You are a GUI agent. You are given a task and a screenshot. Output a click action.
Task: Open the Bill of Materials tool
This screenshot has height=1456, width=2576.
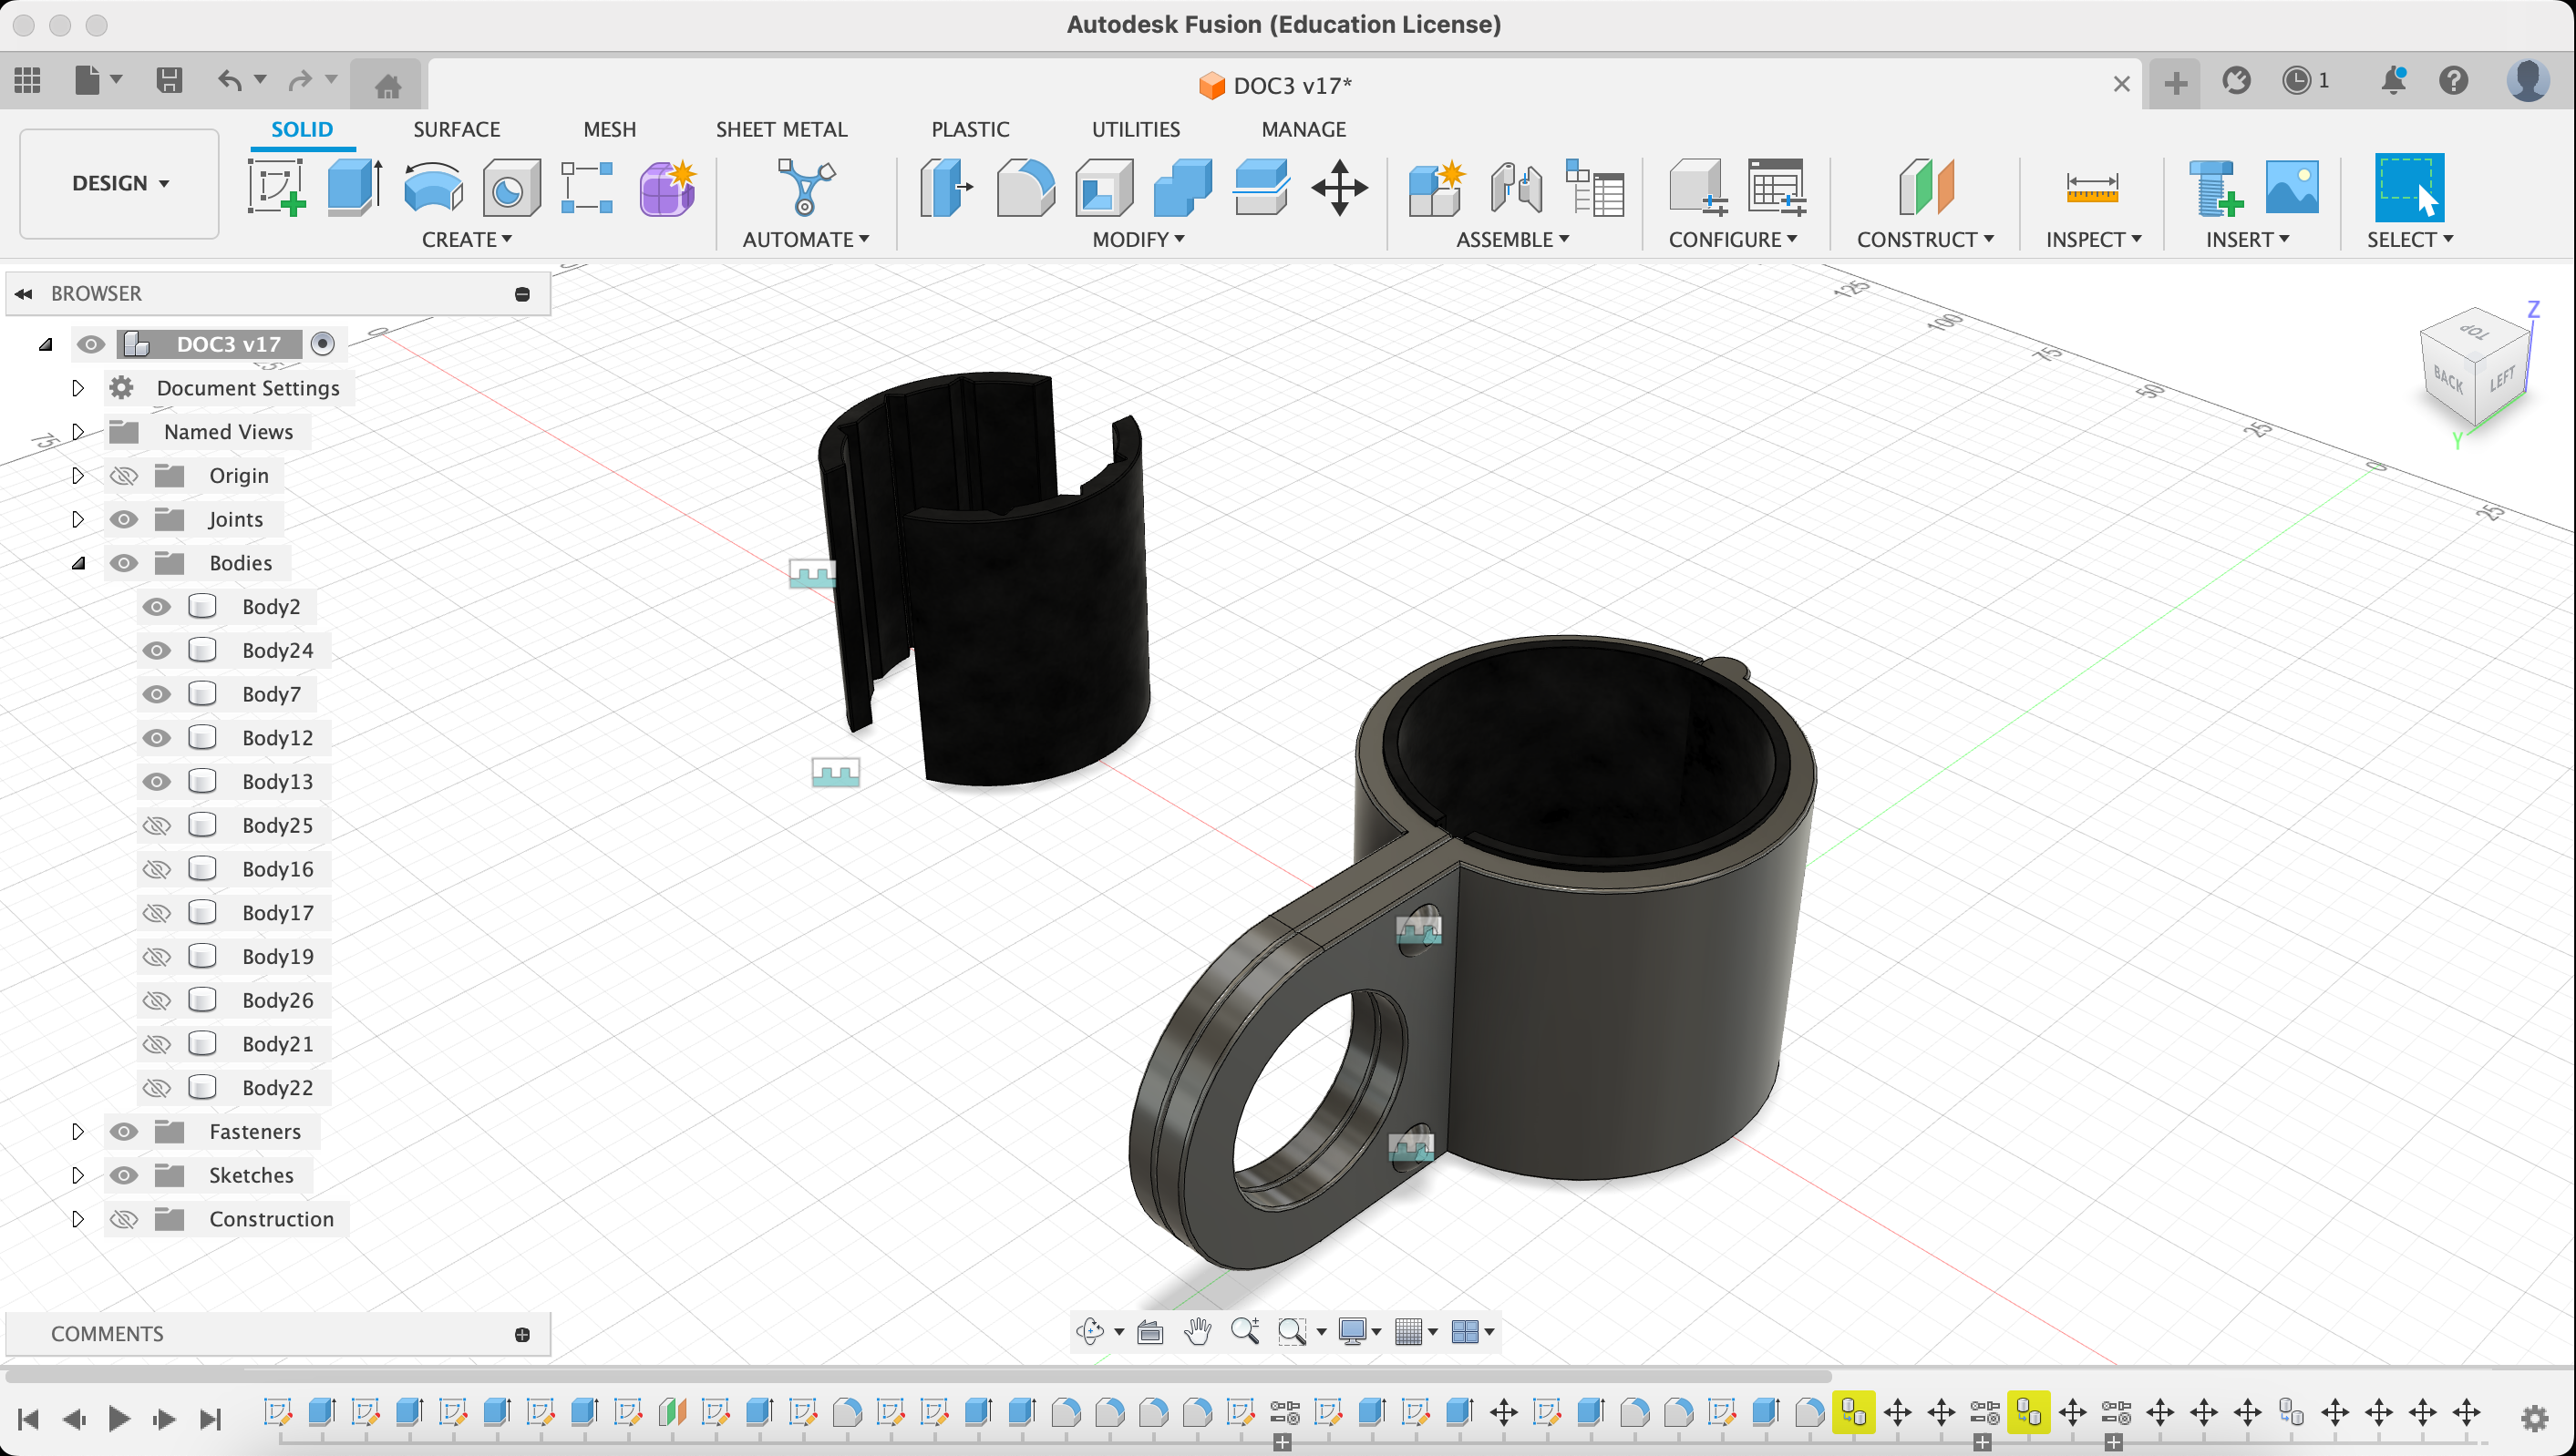(1593, 187)
